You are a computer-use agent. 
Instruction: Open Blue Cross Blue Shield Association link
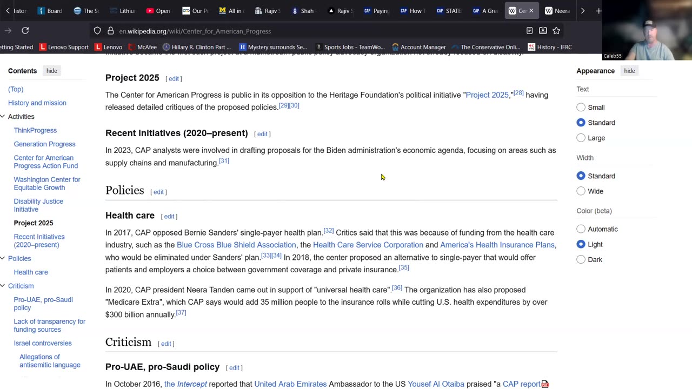236,245
